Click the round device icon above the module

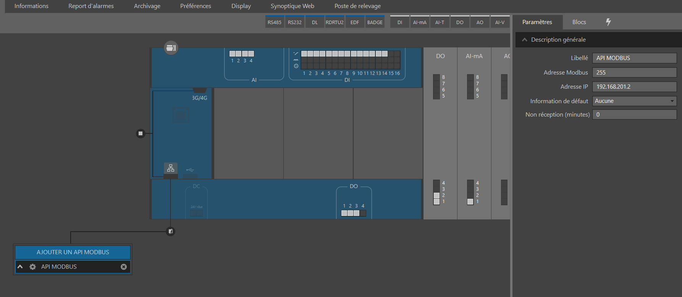point(171,48)
